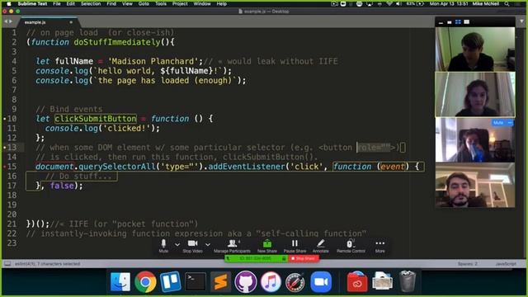Screen dimensions: 528x297
Task: Go to previous tab with left arrow
Action: pyautogui.click(x=6, y=21)
